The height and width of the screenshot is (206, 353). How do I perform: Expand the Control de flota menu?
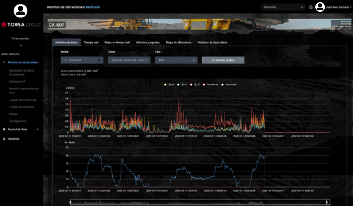click(37, 129)
